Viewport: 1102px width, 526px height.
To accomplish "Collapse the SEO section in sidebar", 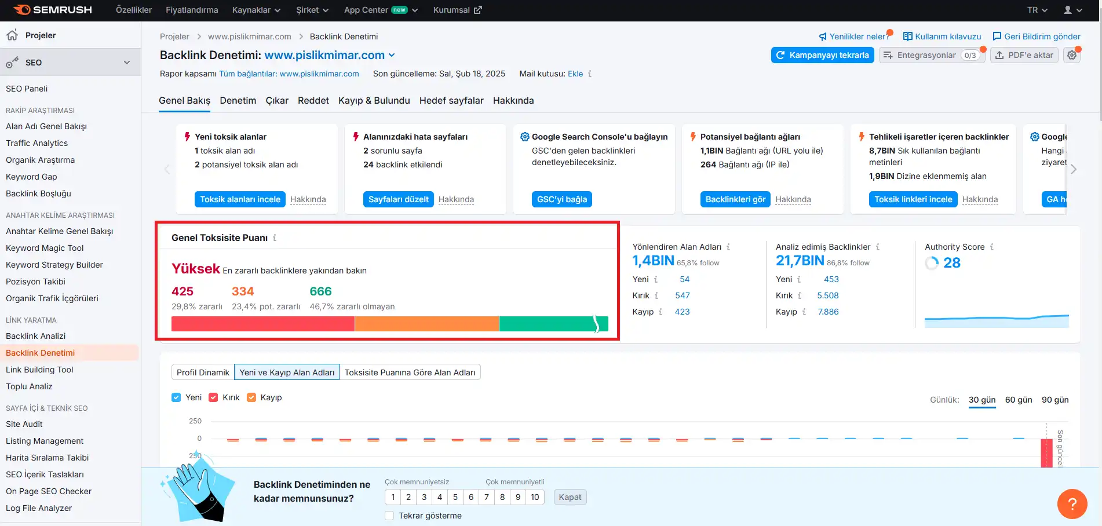I will pyautogui.click(x=127, y=63).
